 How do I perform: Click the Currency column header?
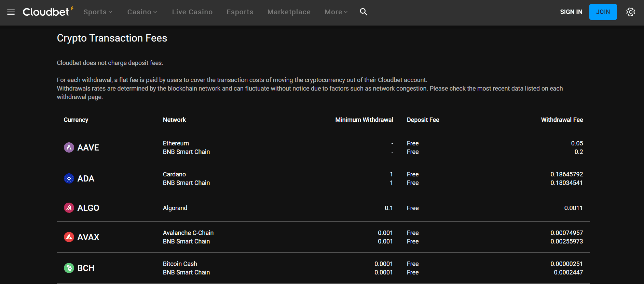coord(76,120)
